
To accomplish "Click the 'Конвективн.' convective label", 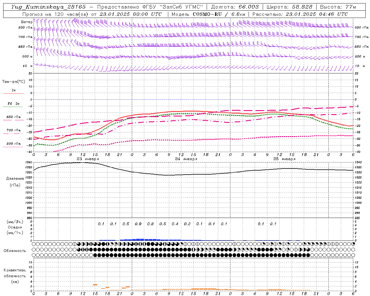I will coord(15,270).
